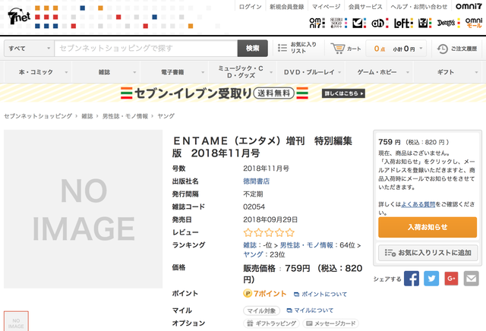Click the セブン-イレブン受取り banner text

(192, 93)
